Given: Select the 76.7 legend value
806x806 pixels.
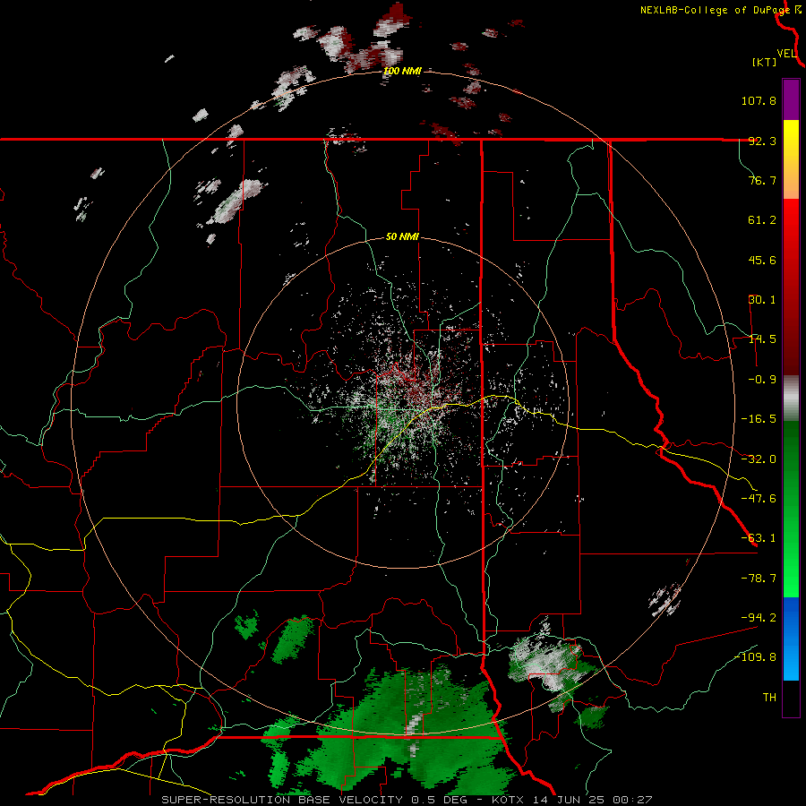Looking at the screenshot, I should pos(762,180).
